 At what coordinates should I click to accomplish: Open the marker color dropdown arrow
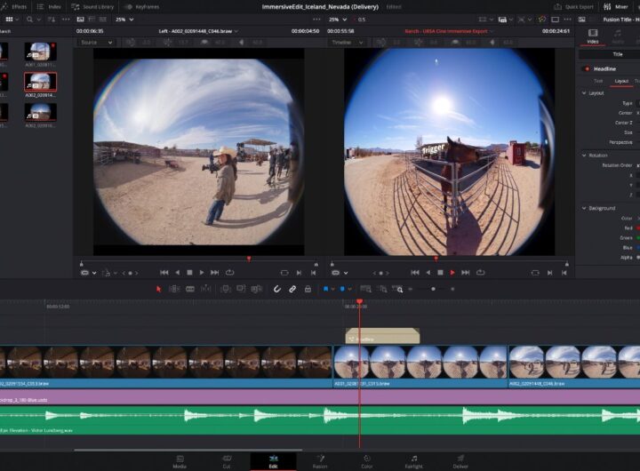(x=349, y=289)
